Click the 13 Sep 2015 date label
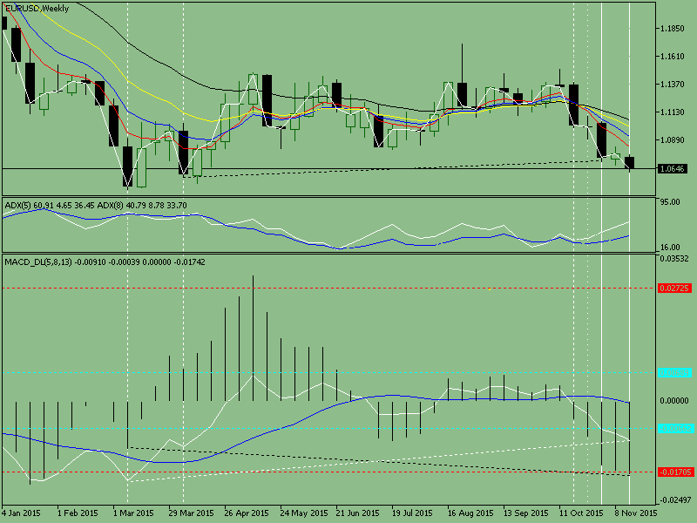This screenshot has width=697, height=523. 526,513
